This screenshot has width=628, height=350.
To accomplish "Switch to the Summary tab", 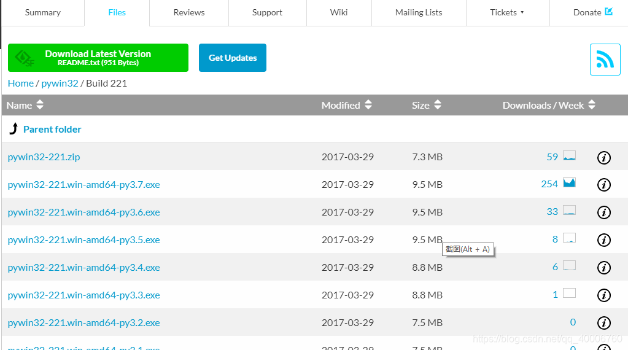I will tap(43, 12).
